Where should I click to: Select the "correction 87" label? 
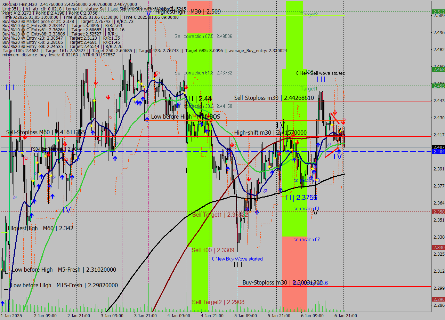coord(306,239)
